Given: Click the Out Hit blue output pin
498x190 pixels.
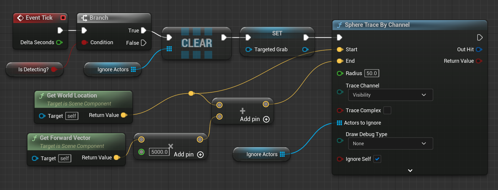Looking at the screenshot, I should (479, 49).
